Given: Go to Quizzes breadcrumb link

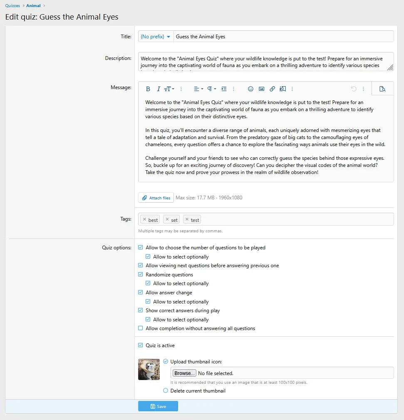Looking at the screenshot, I should (x=12, y=6).
